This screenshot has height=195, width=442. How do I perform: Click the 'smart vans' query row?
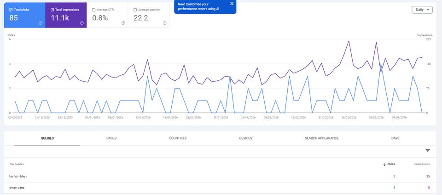tap(17, 188)
